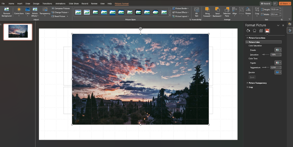Select the Crop tool in ribbon

[x=257, y=11]
